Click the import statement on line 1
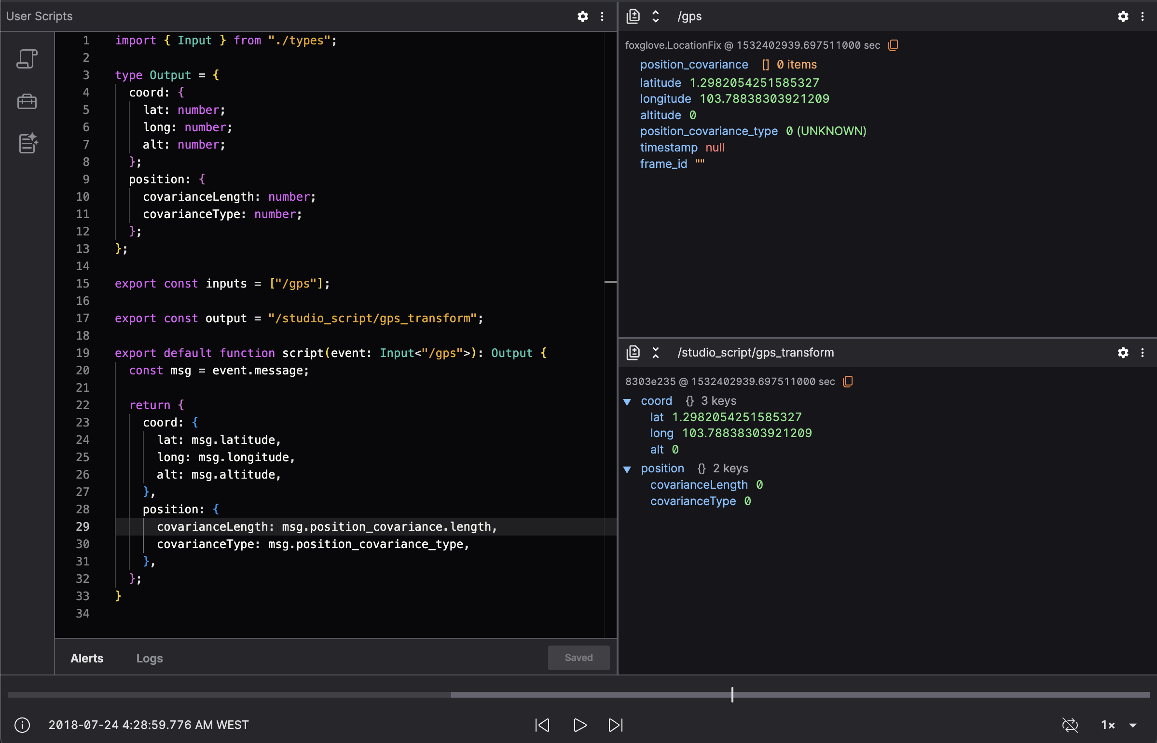Viewport: 1157px width, 743px height. pos(226,41)
